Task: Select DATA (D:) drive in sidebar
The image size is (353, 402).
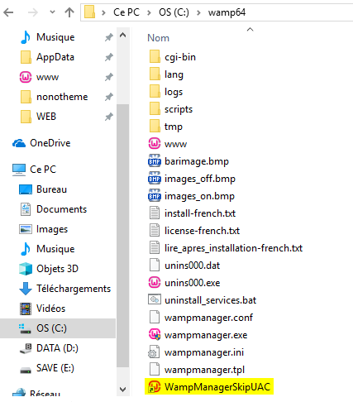Action: [49, 348]
